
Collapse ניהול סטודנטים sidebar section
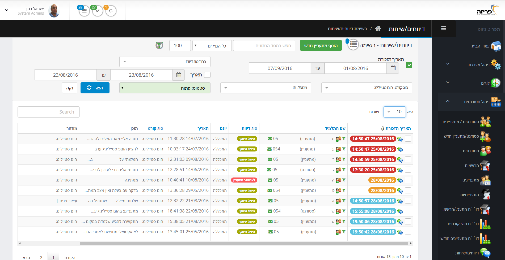tap(448, 101)
